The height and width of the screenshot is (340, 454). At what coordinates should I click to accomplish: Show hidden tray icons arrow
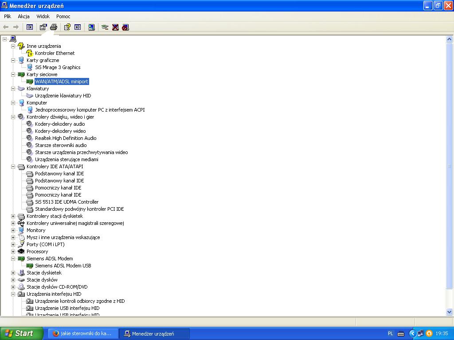pyautogui.click(x=412, y=333)
